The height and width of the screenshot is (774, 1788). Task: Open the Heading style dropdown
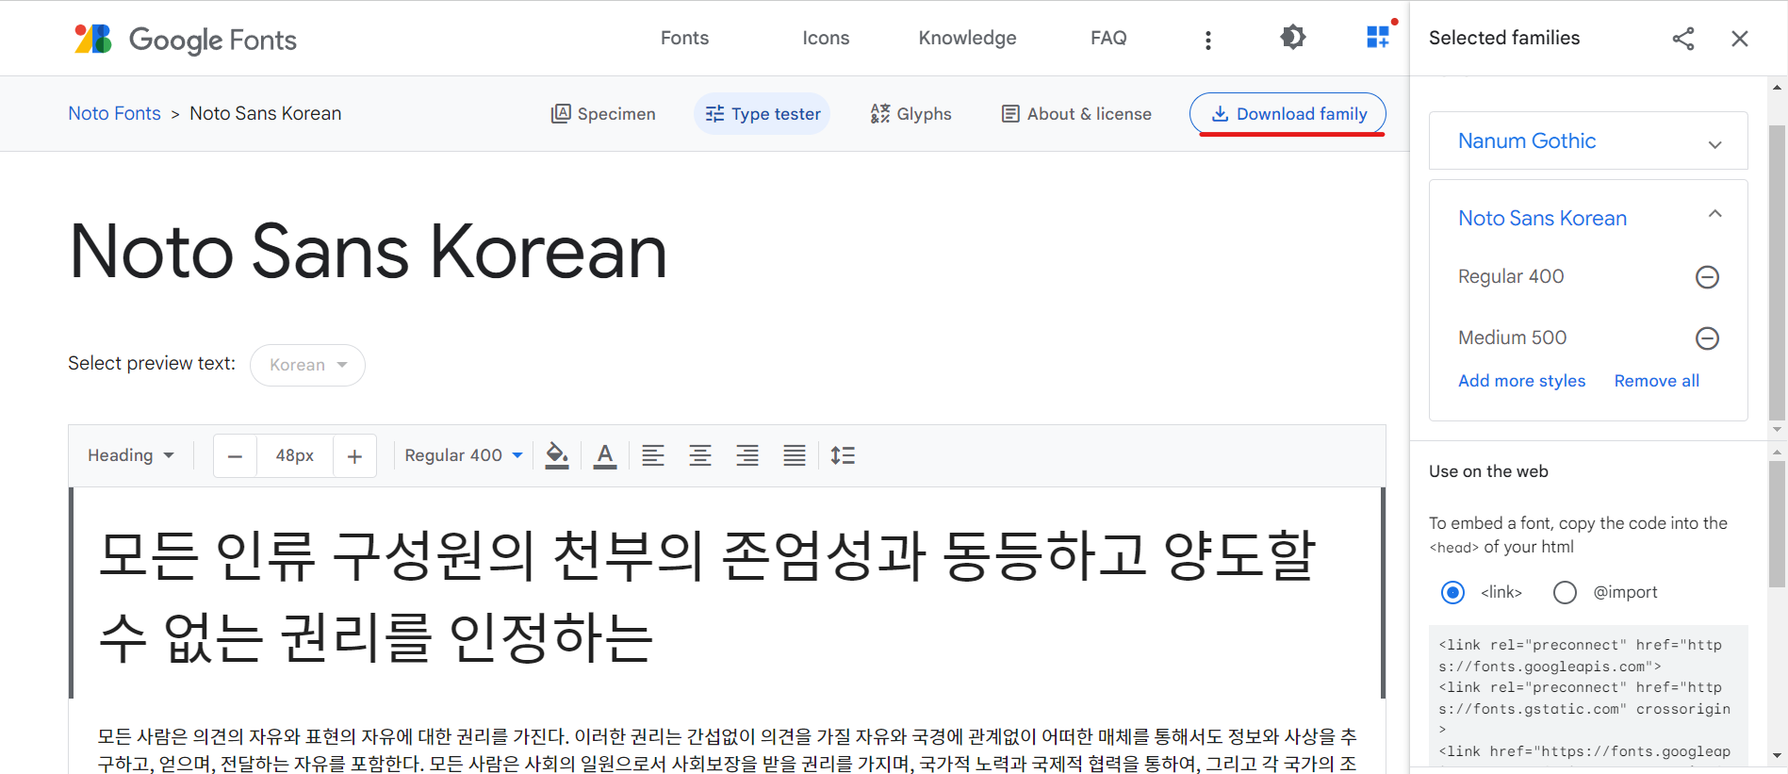tap(131, 455)
